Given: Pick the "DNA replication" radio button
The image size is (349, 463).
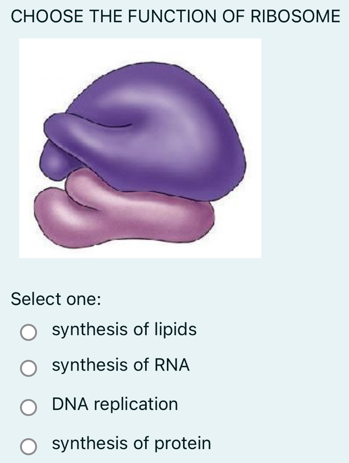Looking at the screenshot, I should (x=28, y=407).
